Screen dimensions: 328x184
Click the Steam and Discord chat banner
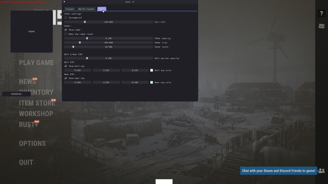[x=278, y=171]
